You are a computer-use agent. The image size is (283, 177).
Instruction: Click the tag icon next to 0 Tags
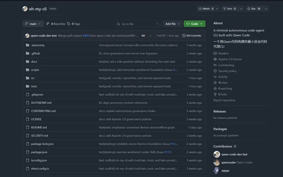pyautogui.click(x=69, y=24)
